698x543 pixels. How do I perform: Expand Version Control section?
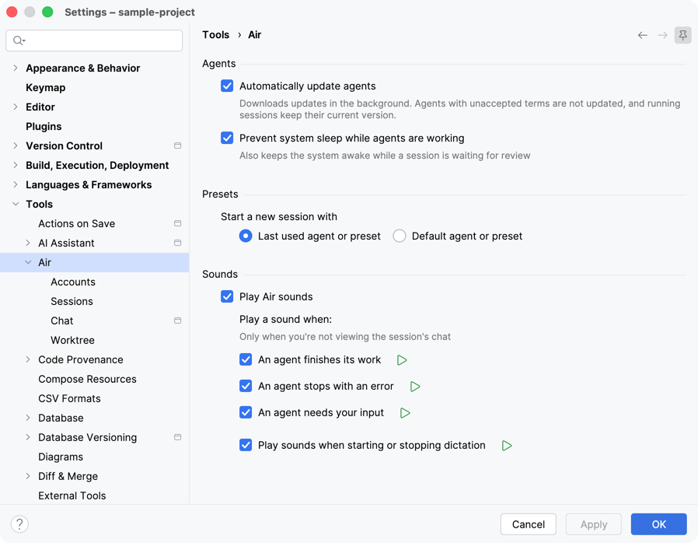point(16,145)
